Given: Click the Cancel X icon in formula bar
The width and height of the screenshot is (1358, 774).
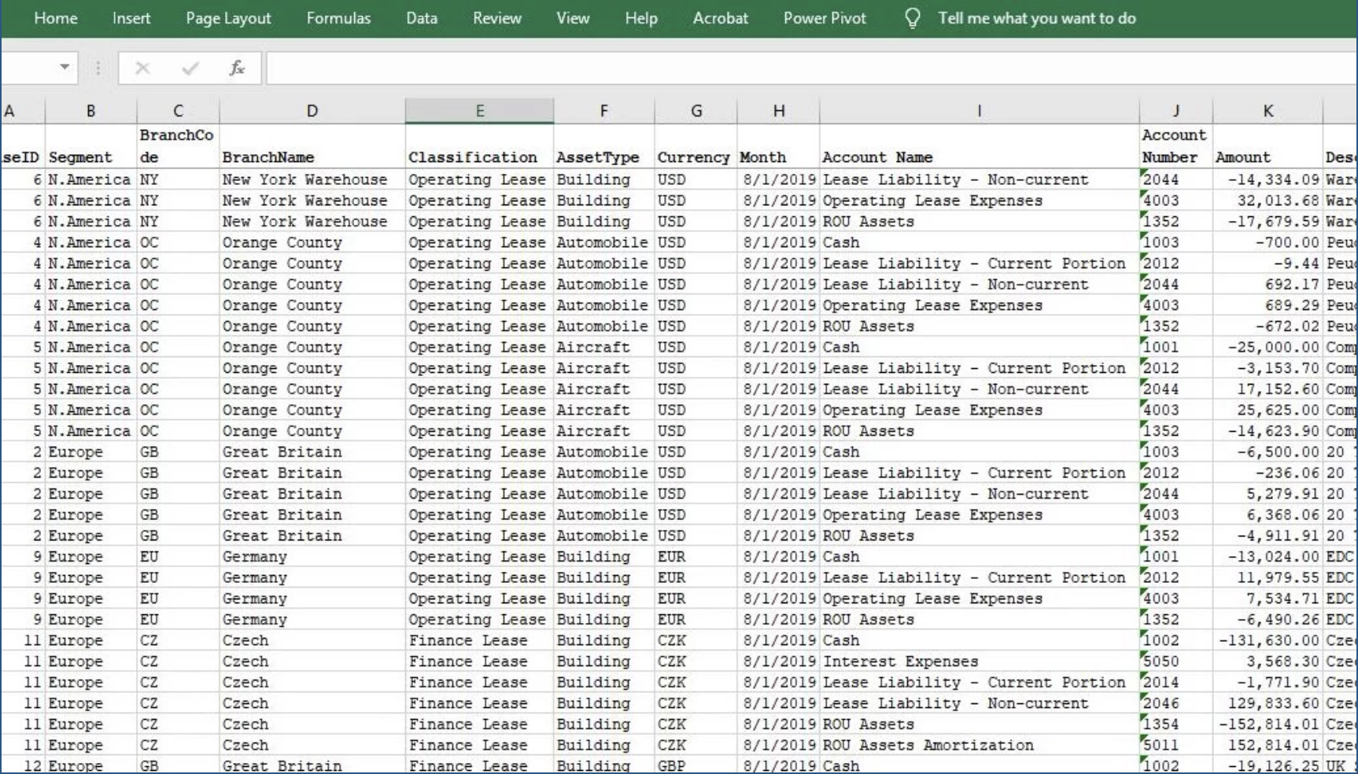Looking at the screenshot, I should 142,68.
